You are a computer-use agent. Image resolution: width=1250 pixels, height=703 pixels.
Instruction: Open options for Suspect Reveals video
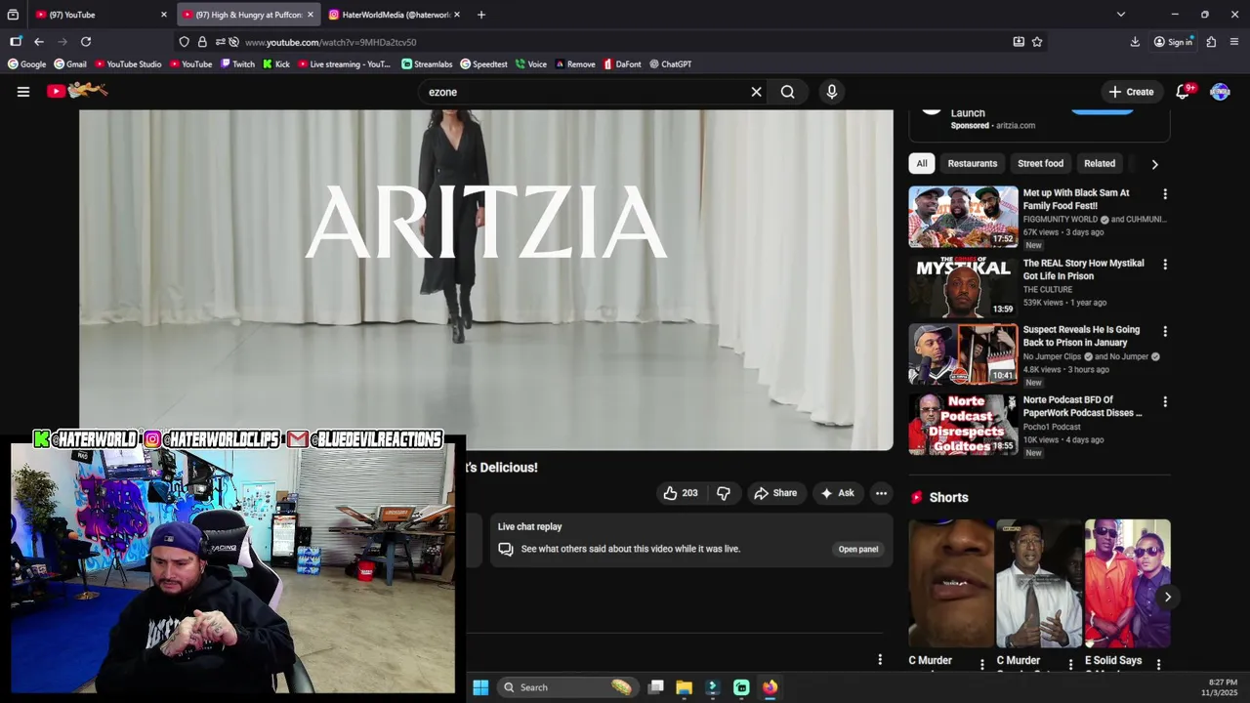[x=1164, y=332]
